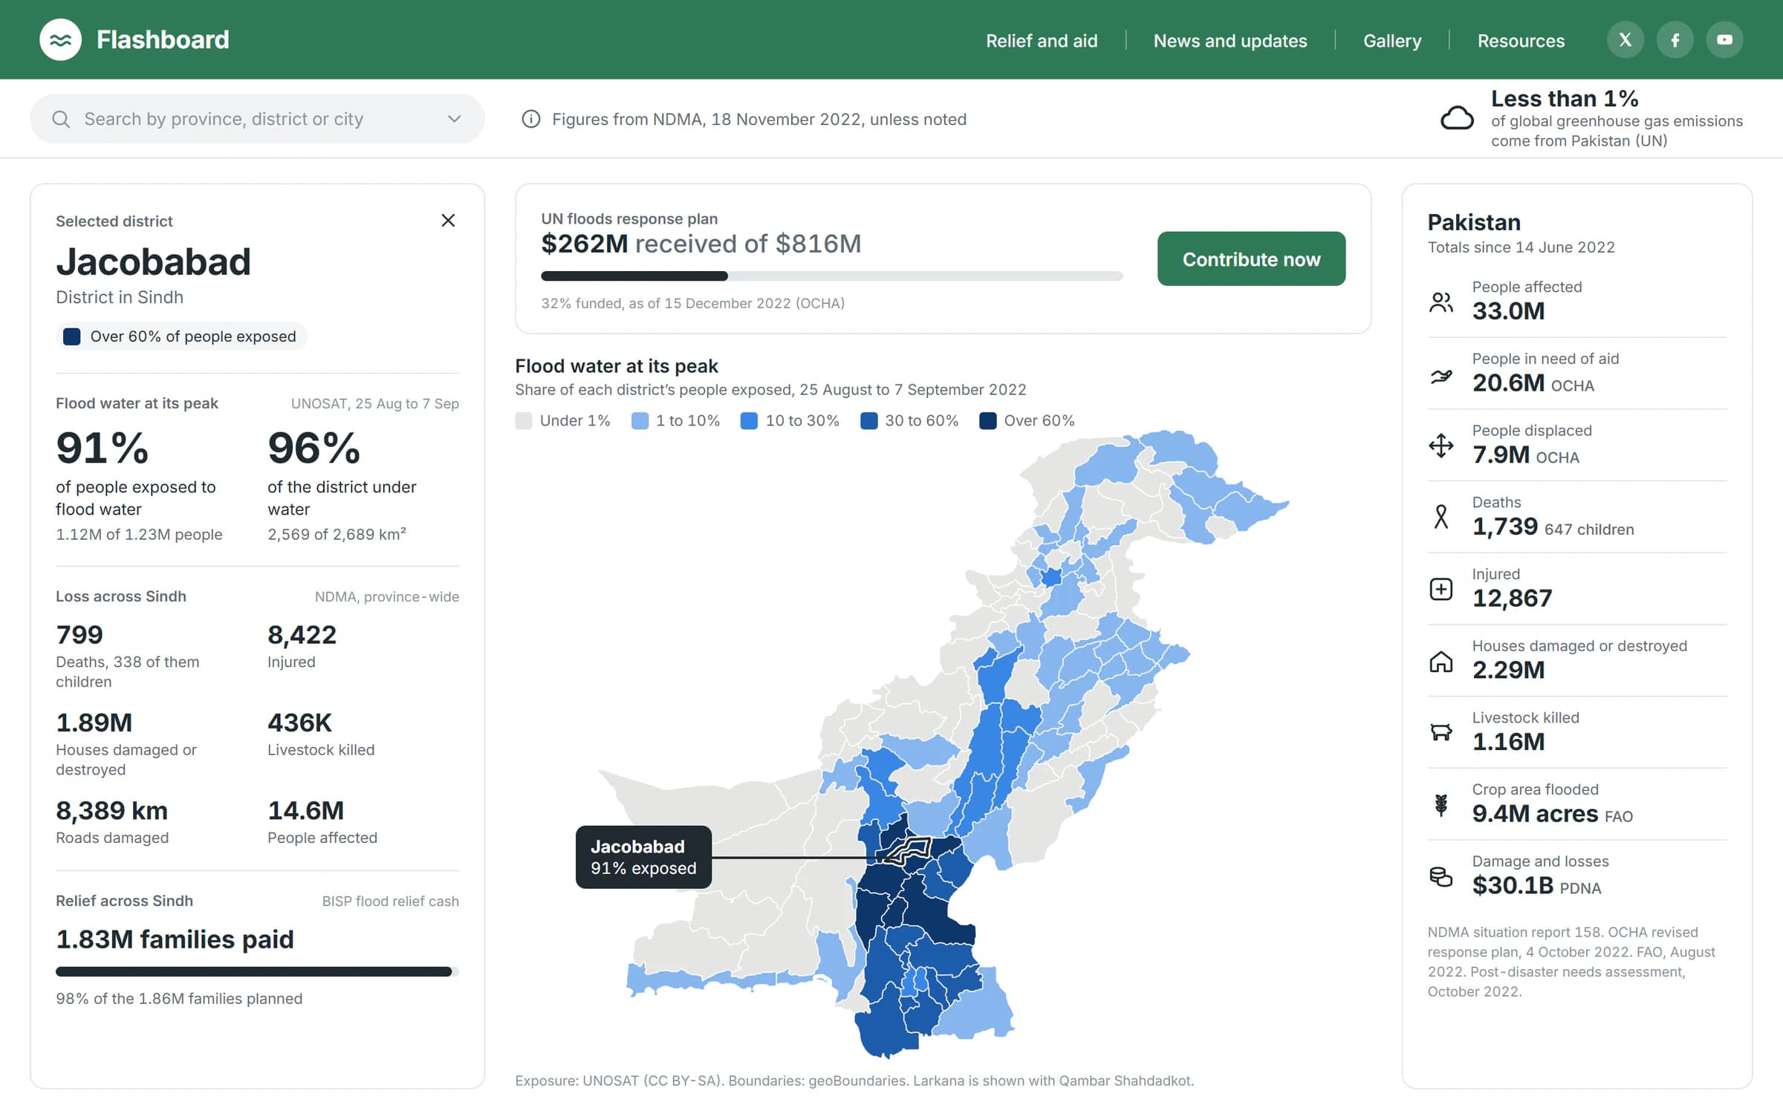Viewport: 1783px width, 1114px height.
Task: Click the Over 60% legend swatch
Action: (x=987, y=421)
